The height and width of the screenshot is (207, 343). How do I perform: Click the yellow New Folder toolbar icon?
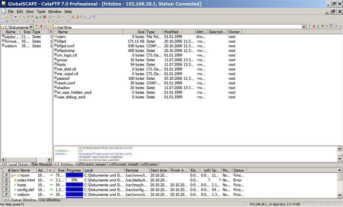[77, 17]
